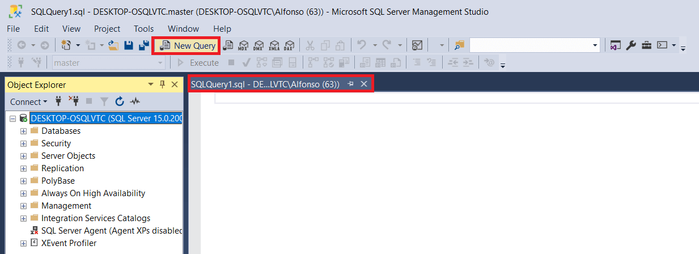The width and height of the screenshot is (699, 254).
Task: Click the Database Engine Query icon
Action: (x=228, y=45)
